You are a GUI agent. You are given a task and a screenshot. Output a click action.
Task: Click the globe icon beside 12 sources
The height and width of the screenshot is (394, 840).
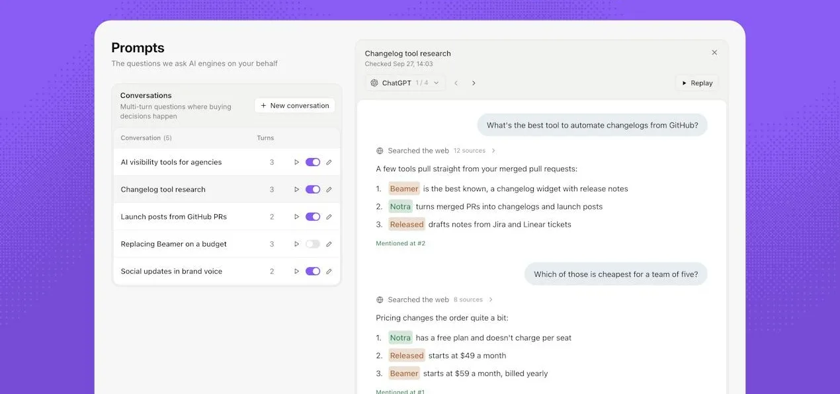(380, 151)
